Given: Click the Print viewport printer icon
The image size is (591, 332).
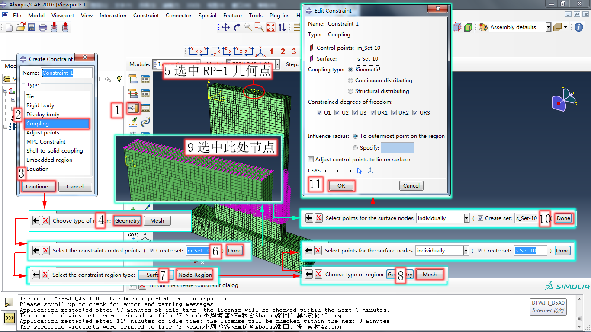Looking at the screenshot, I should click(43, 27).
